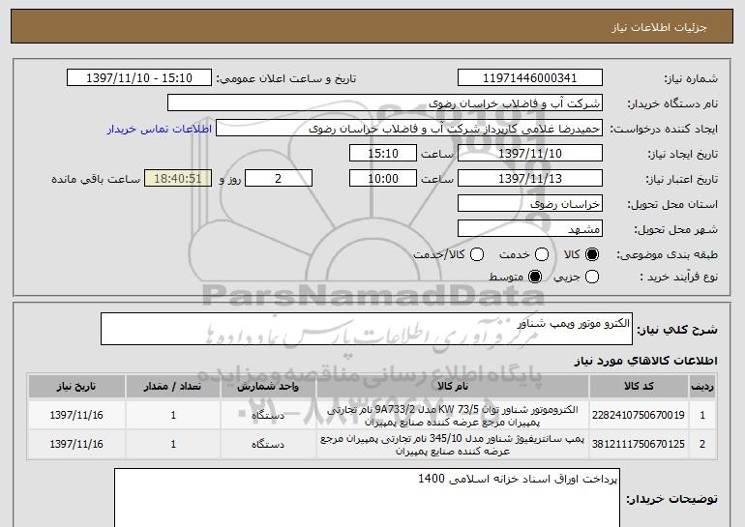This screenshot has width=745, height=527.
Task: Click the request creator field حمیدرضا غلامی
Action: click(409, 129)
